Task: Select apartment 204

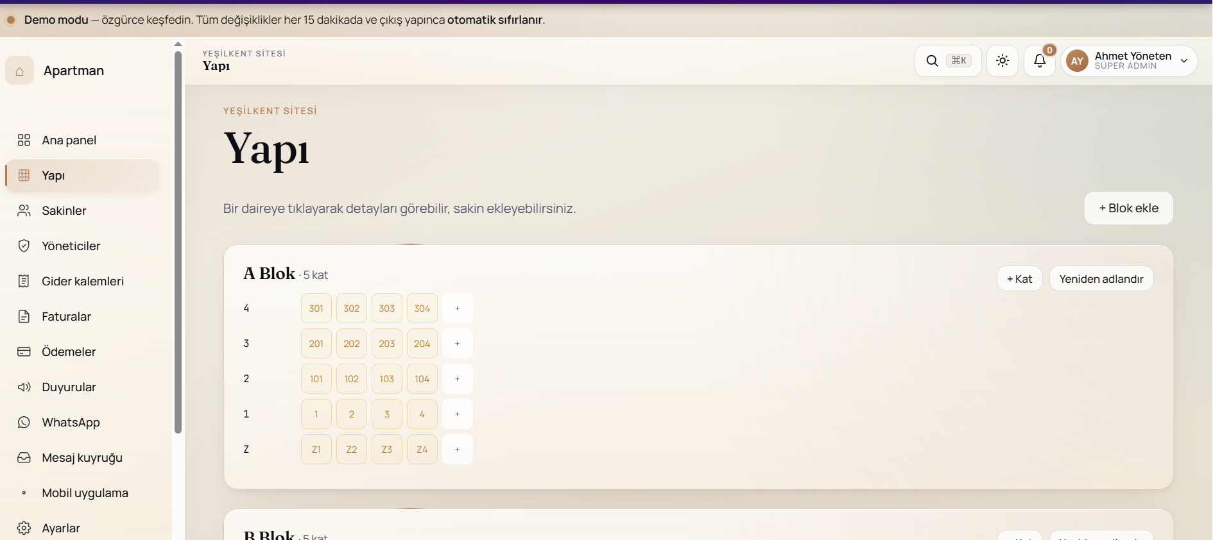Action: 422,343
